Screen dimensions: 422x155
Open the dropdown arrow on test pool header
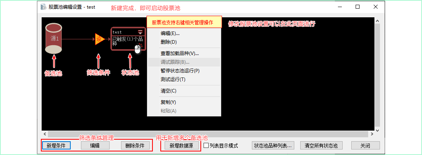(x=140, y=32)
